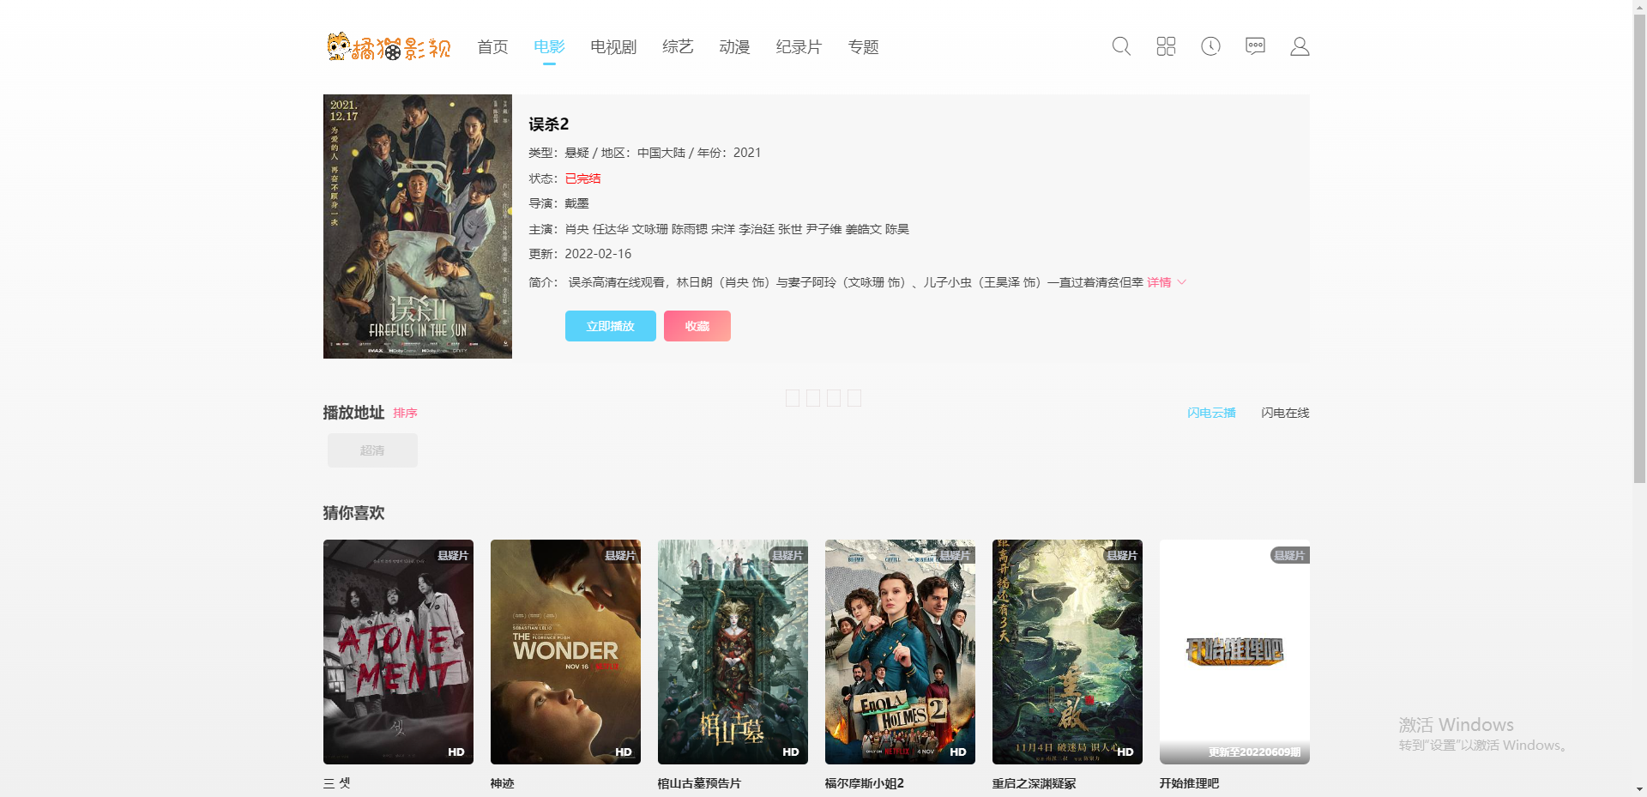Open The Wonder 神迹 poster
1647x797 pixels.
tap(565, 652)
